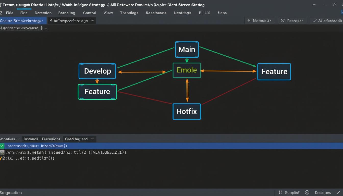343x196 pixels.
Task: Click the icon beside the fntsed/nk row
Action: (2, 152)
